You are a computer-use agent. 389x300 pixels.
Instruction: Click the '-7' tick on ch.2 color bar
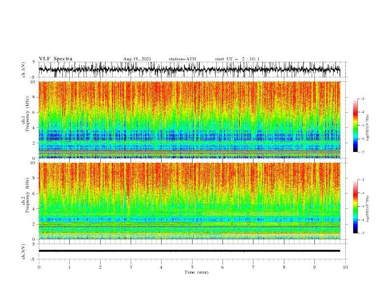362,233
